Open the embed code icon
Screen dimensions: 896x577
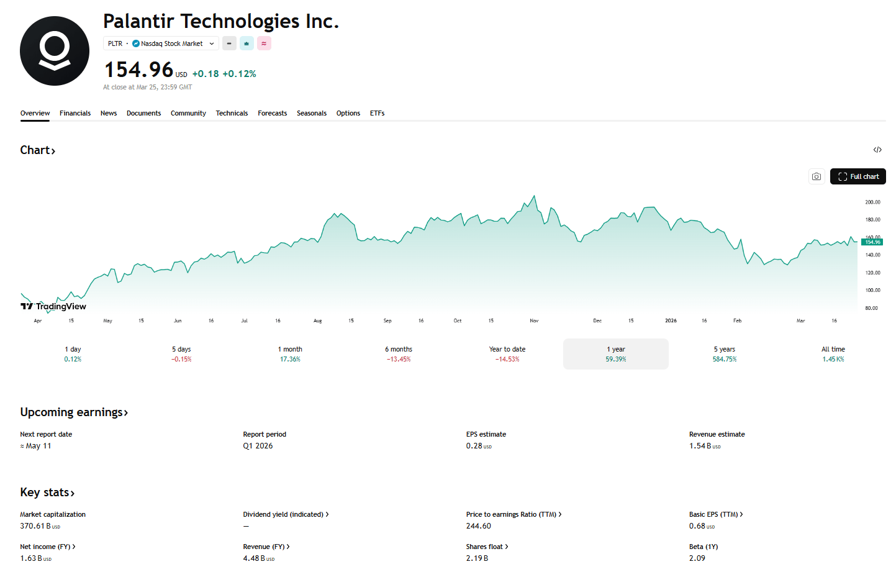[x=877, y=150]
